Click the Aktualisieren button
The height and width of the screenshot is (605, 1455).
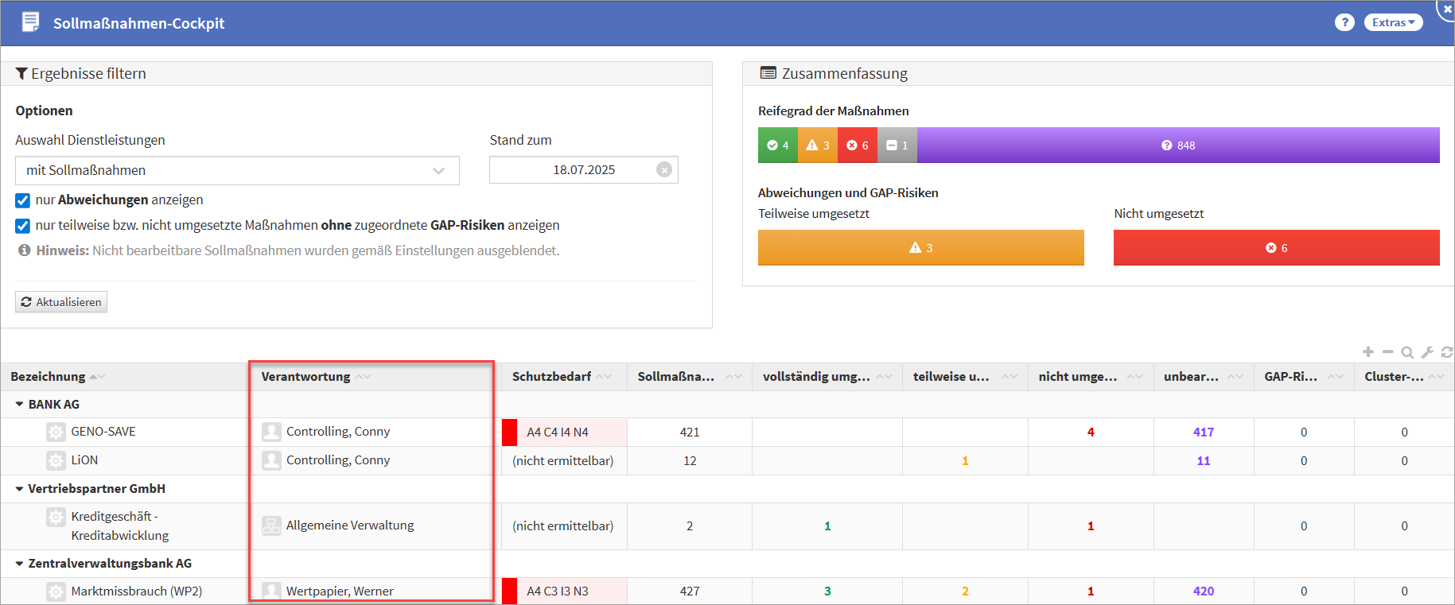(61, 302)
